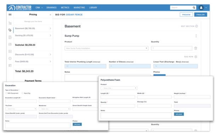Select the With Equipment radio option
Image resolution: width=216 pixels, height=135 pixels.
click(6, 93)
